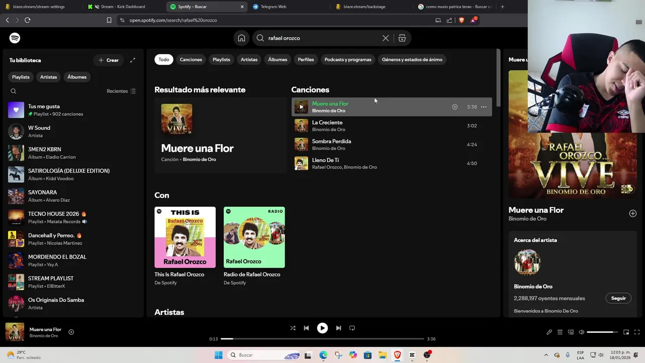645x363 pixels.
Task: Pause or play the current track
Action: [322, 328]
